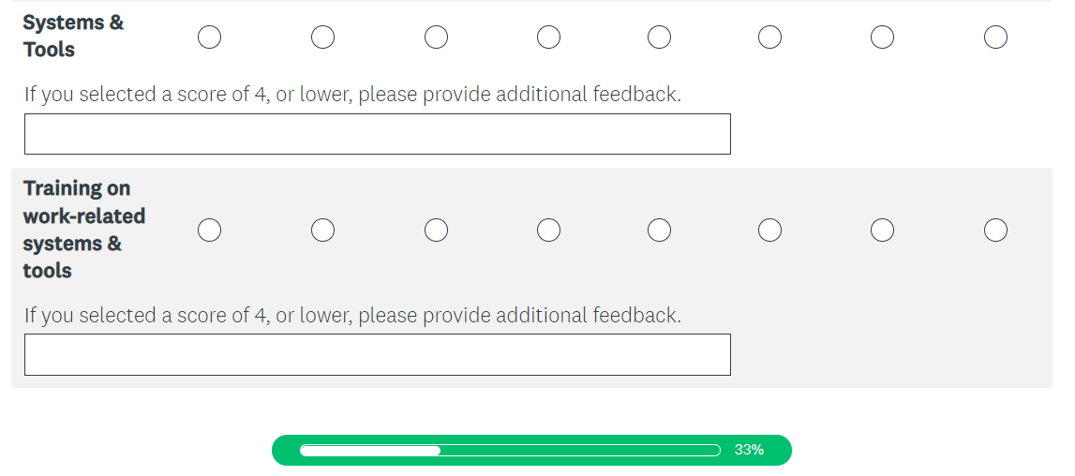Image resolution: width=1075 pixels, height=476 pixels.
Task: Select last radio button for Systems & Tools
Action: [995, 37]
